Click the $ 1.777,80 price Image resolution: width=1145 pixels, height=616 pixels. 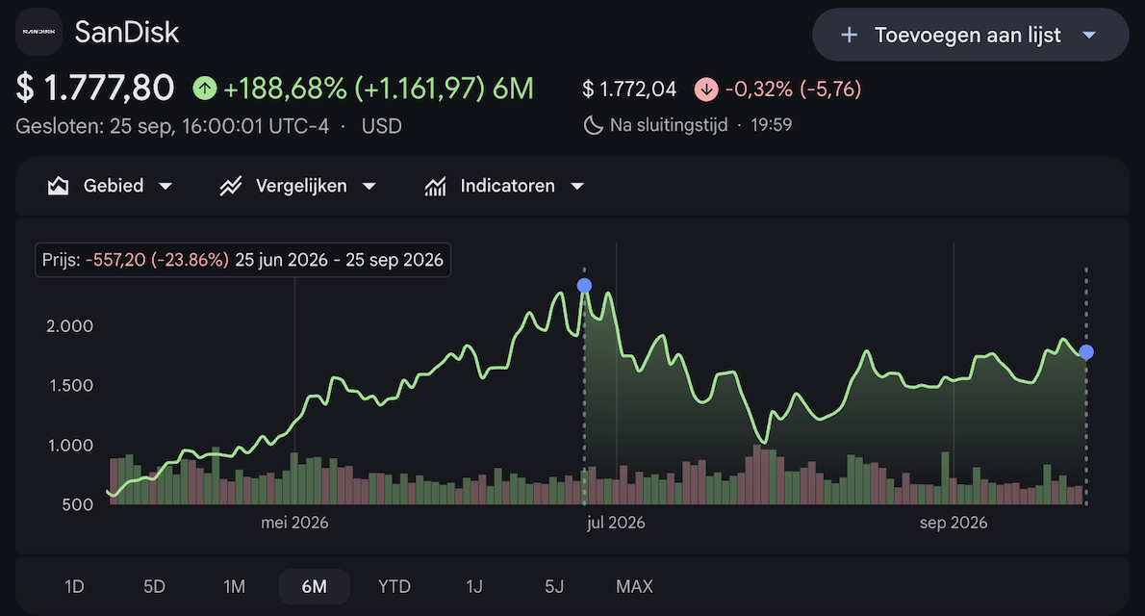(95, 89)
